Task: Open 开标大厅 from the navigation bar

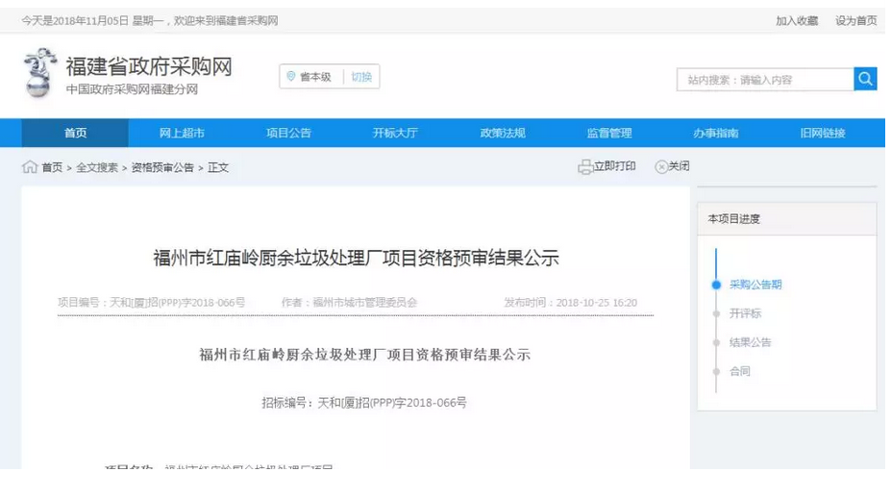Action: [395, 134]
